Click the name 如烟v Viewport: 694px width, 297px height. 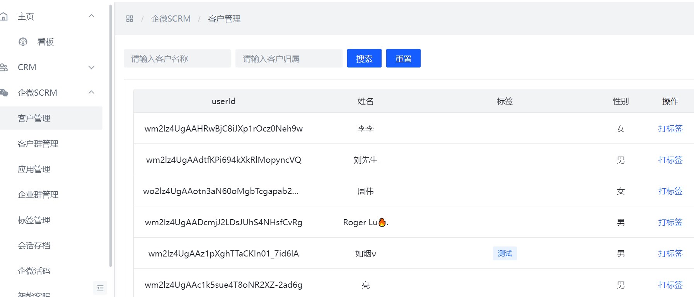click(x=365, y=253)
